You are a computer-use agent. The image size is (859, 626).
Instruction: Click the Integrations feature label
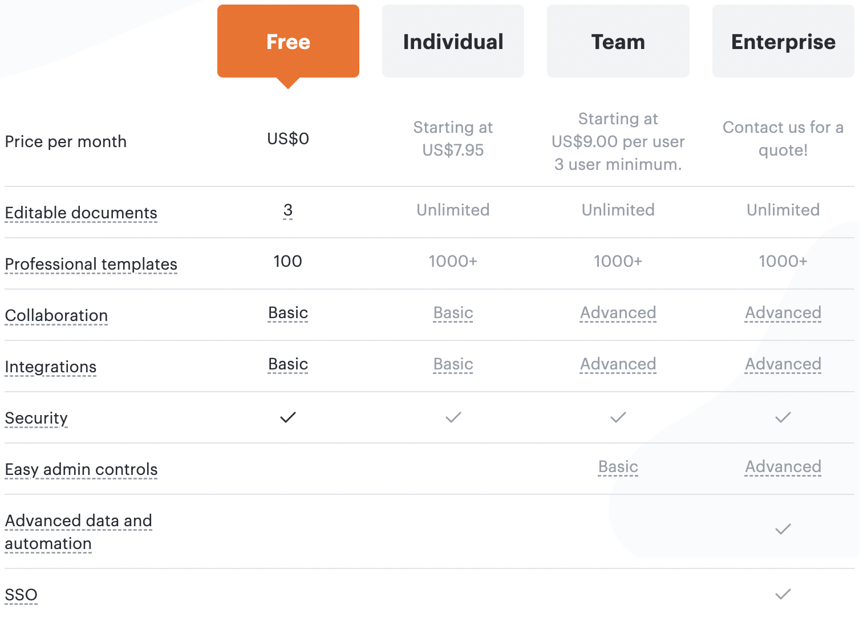pos(51,367)
